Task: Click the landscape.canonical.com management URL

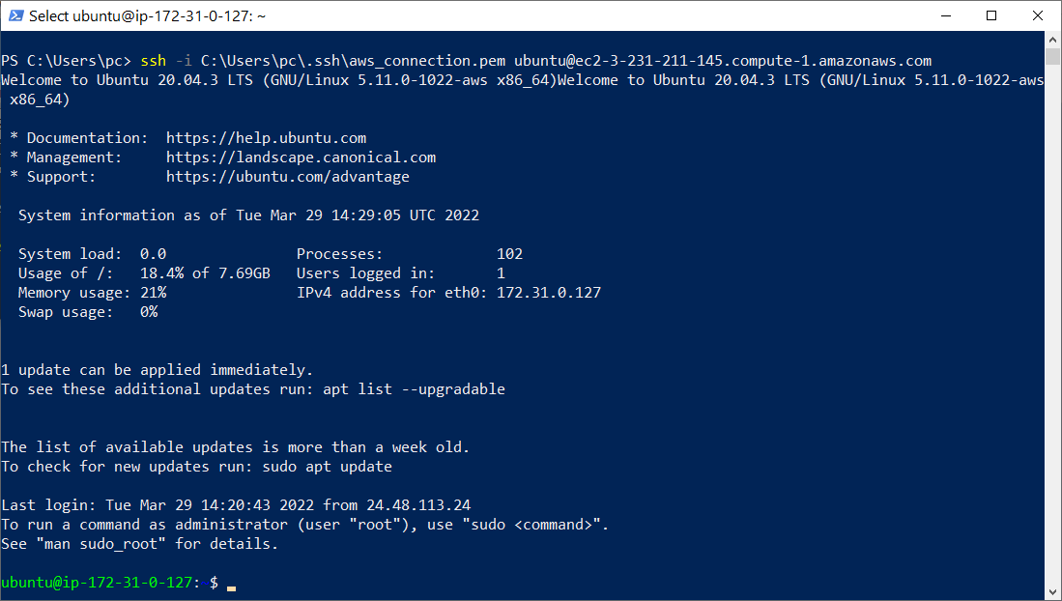Action: [x=301, y=157]
